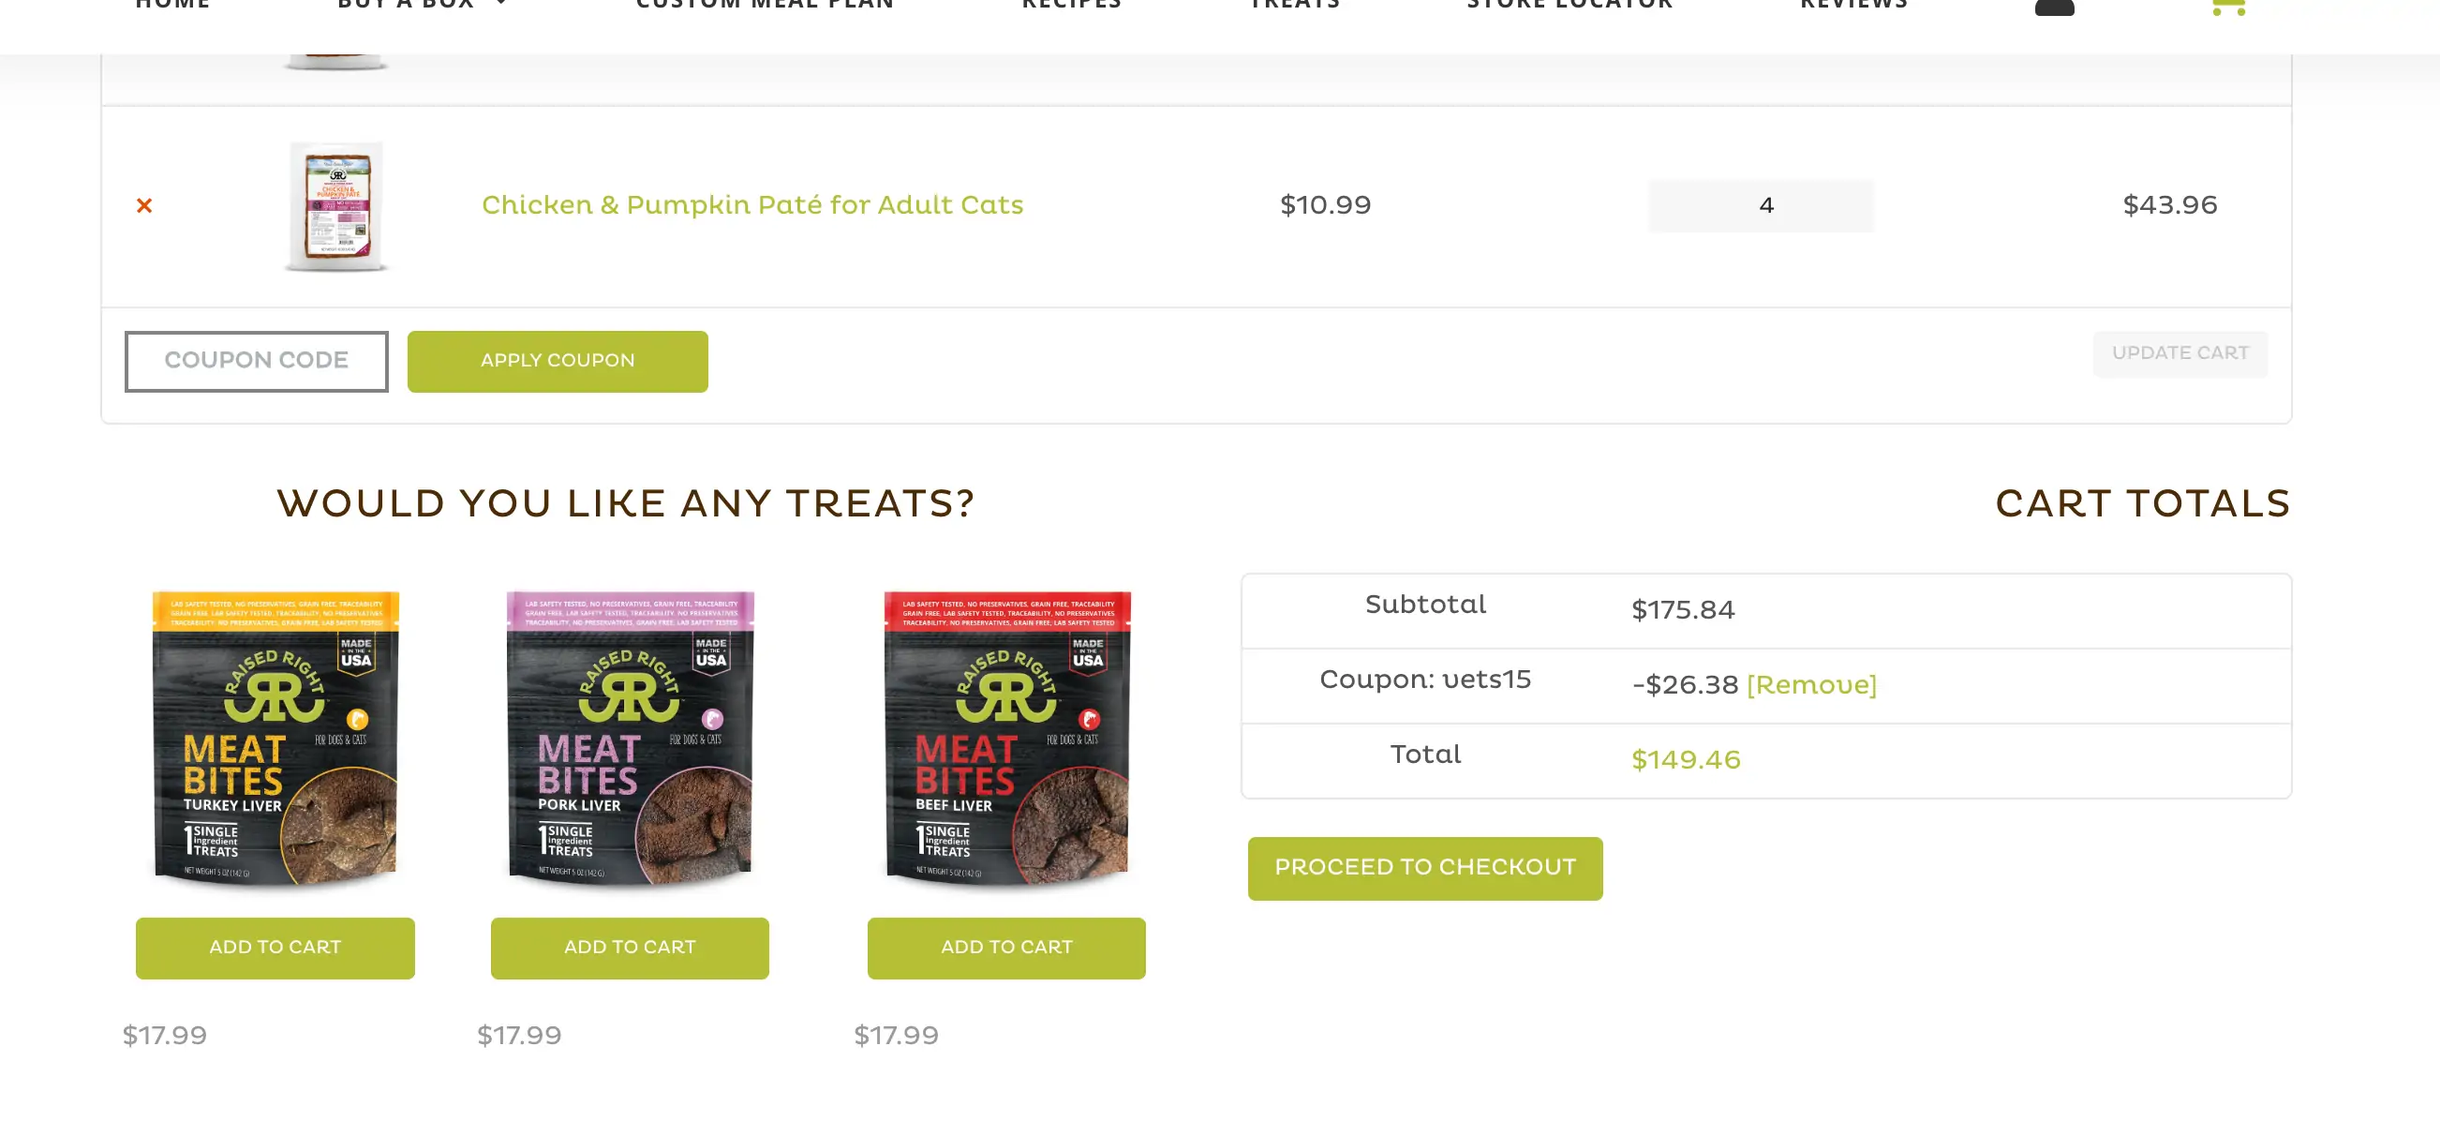Image resolution: width=2440 pixels, height=1121 pixels.
Task: Add Beef Liver Meat Bites to cart
Action: pos(1007,948)
